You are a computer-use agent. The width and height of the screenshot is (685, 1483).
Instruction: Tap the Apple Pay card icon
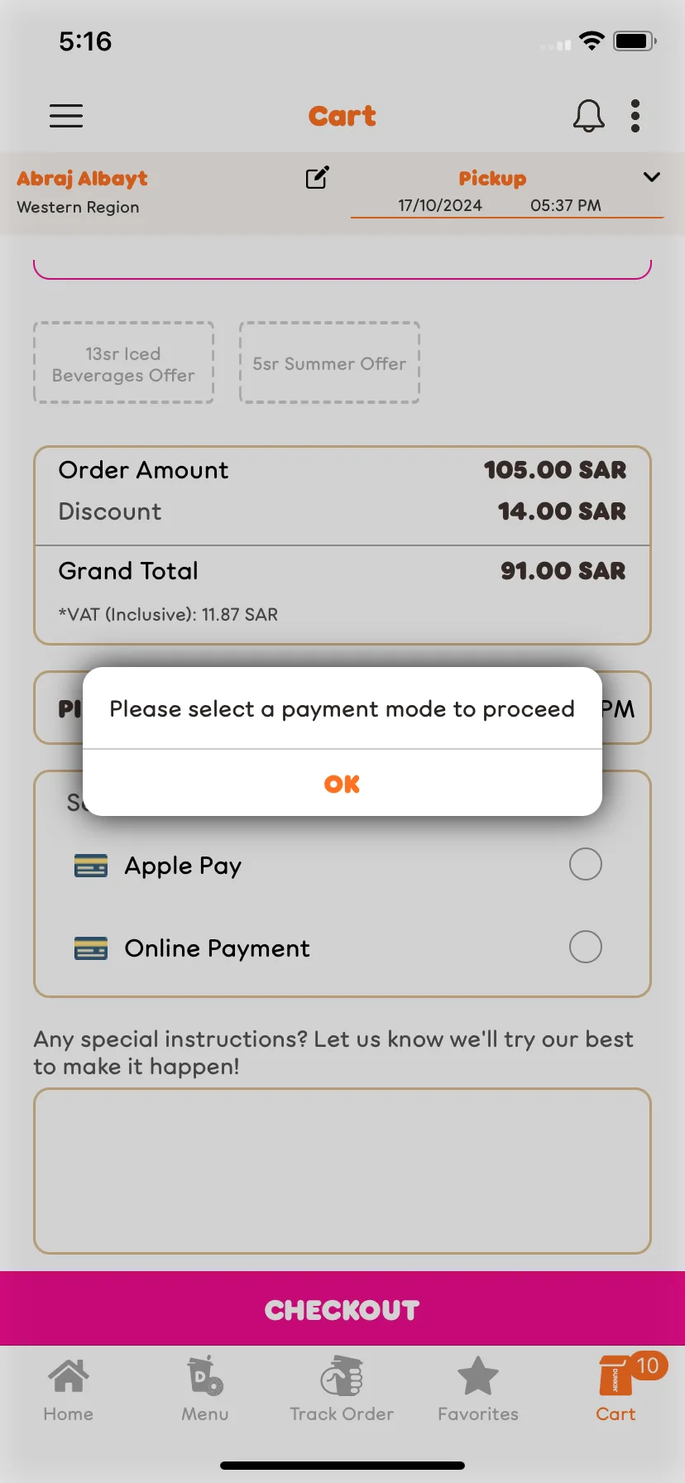91,866
